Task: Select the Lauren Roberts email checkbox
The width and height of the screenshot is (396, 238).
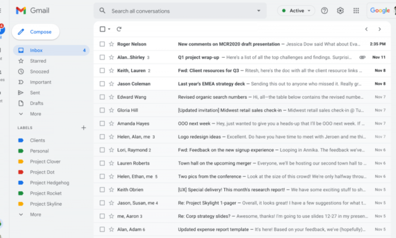Action: (102, 163)
